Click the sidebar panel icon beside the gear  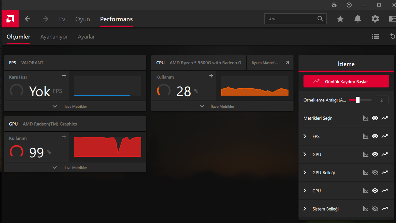coord(393,19)
